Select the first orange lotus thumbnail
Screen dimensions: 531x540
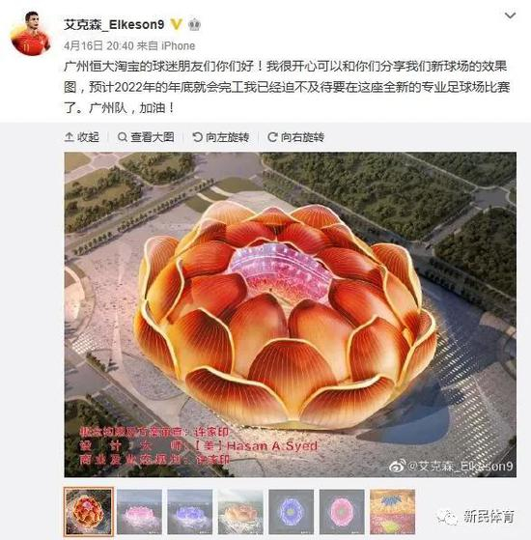click(x=89, y=511)
